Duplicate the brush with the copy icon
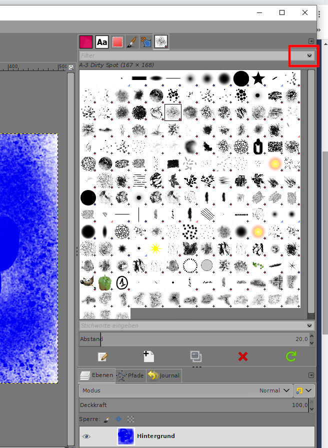 (x=196, y=356)
